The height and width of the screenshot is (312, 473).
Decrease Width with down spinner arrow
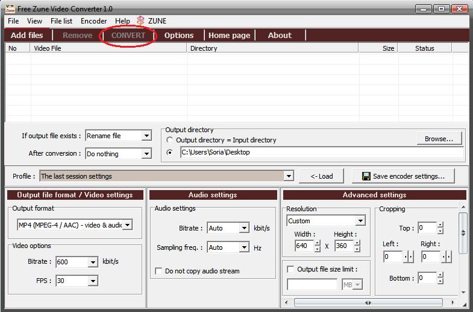tap(318, 249)
